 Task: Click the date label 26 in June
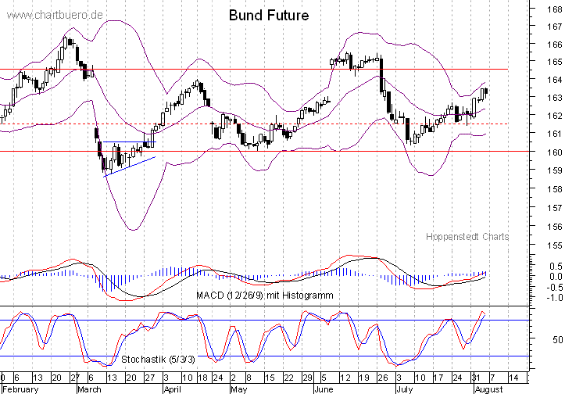click(x=383, y=378)
